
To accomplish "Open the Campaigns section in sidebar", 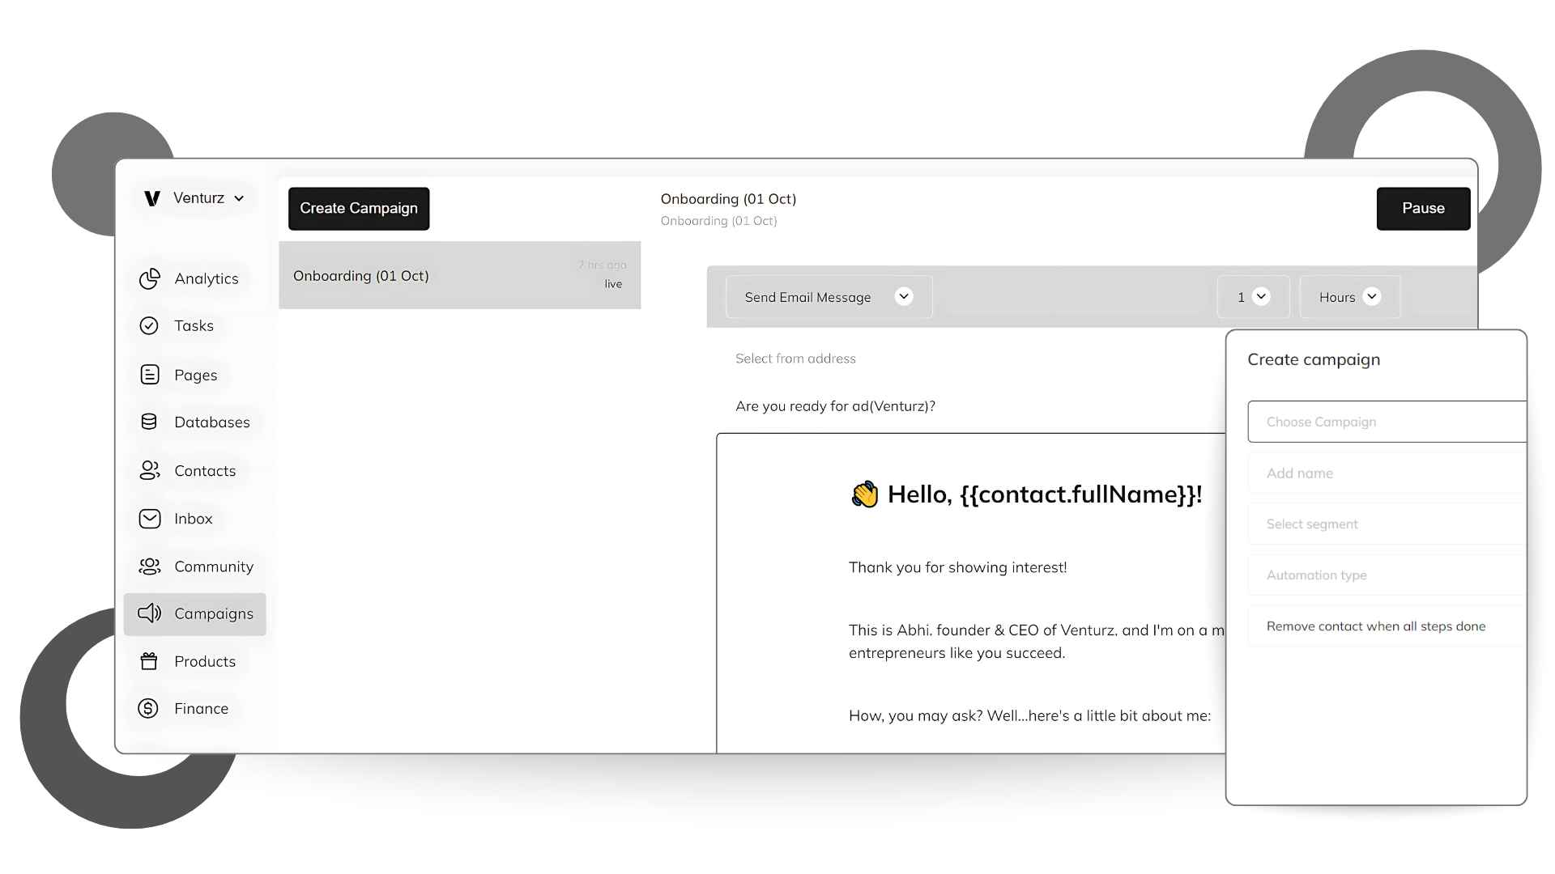I will [x=195, y=614].
